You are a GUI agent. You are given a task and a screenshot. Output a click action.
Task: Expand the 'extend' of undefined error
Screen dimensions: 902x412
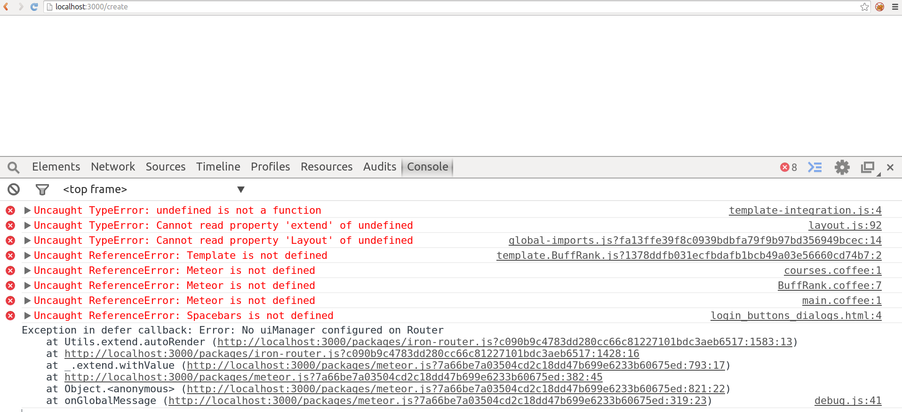tap(27, 225)
